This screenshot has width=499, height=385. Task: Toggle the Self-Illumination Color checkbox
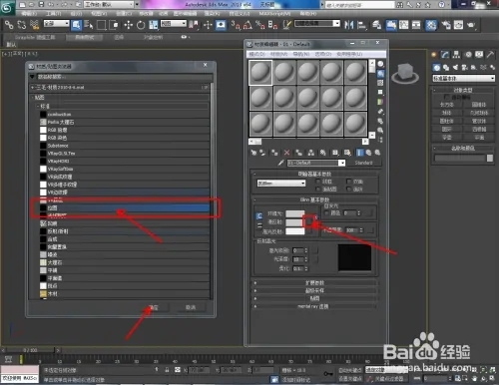[326, 212]
